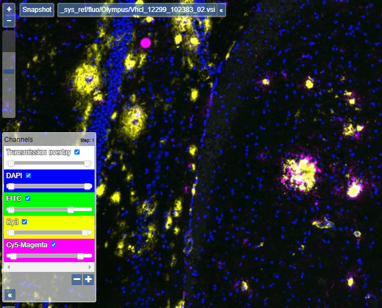This screenshot has width=382, height=308.
Task: Click the FITC intensity slider upper handle
Action: pyautogui.click(x=70, y=210)
